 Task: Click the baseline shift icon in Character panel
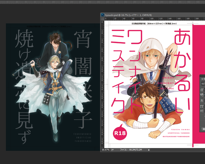tap(202, 111)
